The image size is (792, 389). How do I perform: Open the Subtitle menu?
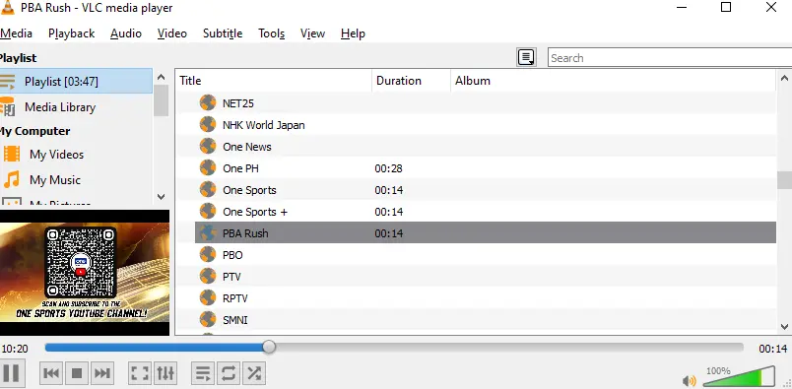[223, 33]
